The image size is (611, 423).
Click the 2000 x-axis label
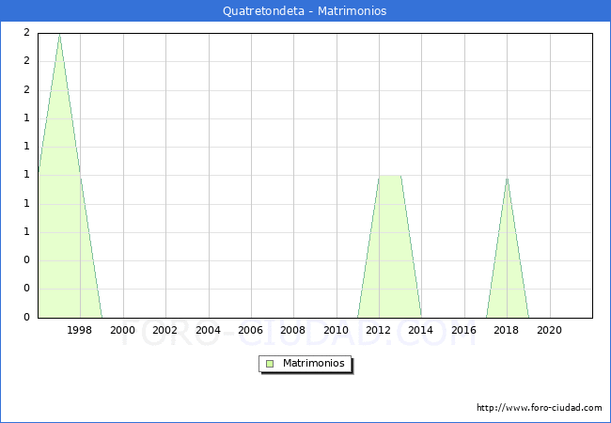coord(122,330)
